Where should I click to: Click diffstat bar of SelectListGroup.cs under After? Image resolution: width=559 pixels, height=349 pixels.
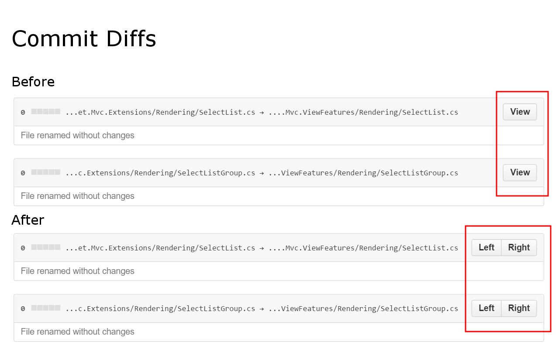(x=46, y=308)
